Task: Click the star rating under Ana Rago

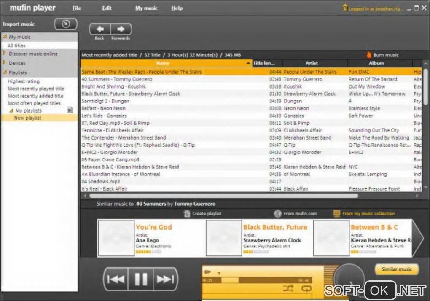Action: tap(149, 252)
